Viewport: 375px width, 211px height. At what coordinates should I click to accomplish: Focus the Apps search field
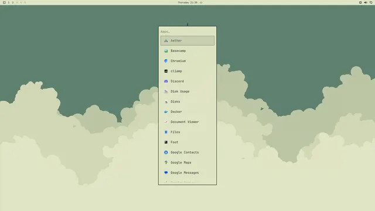point(187,32)
